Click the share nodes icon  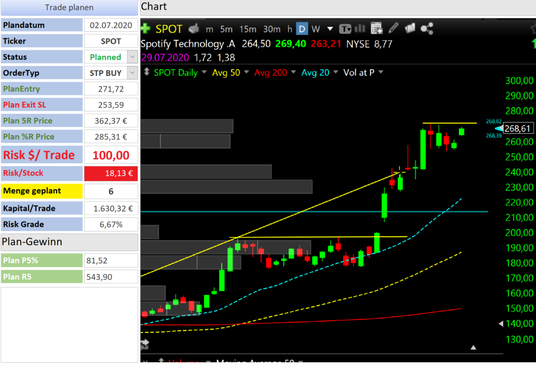427,29
